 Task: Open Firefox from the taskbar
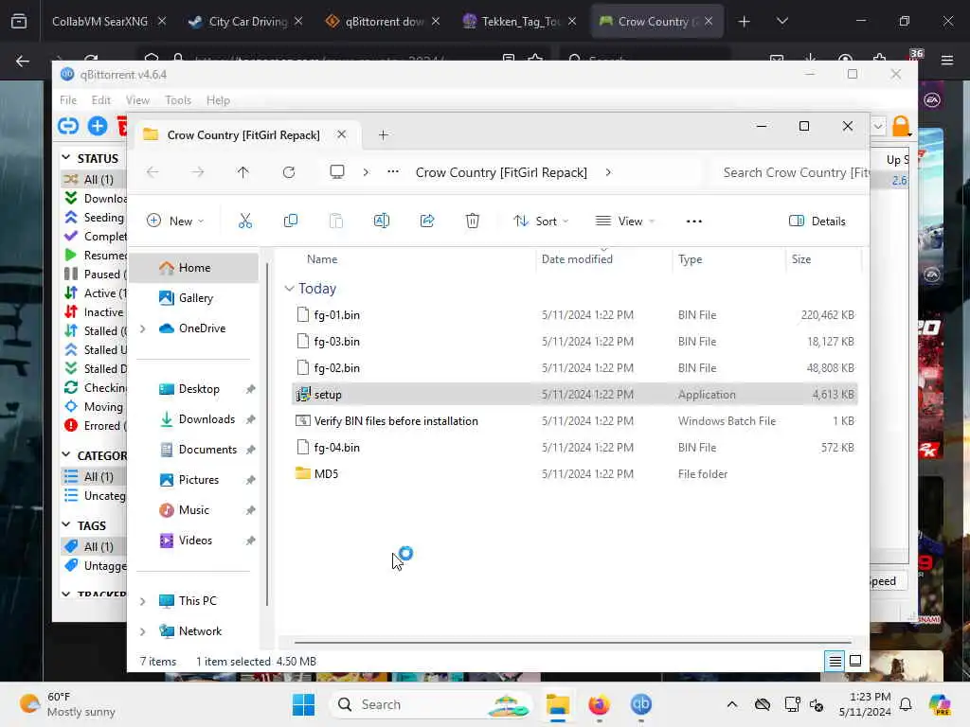click(599, 704)
